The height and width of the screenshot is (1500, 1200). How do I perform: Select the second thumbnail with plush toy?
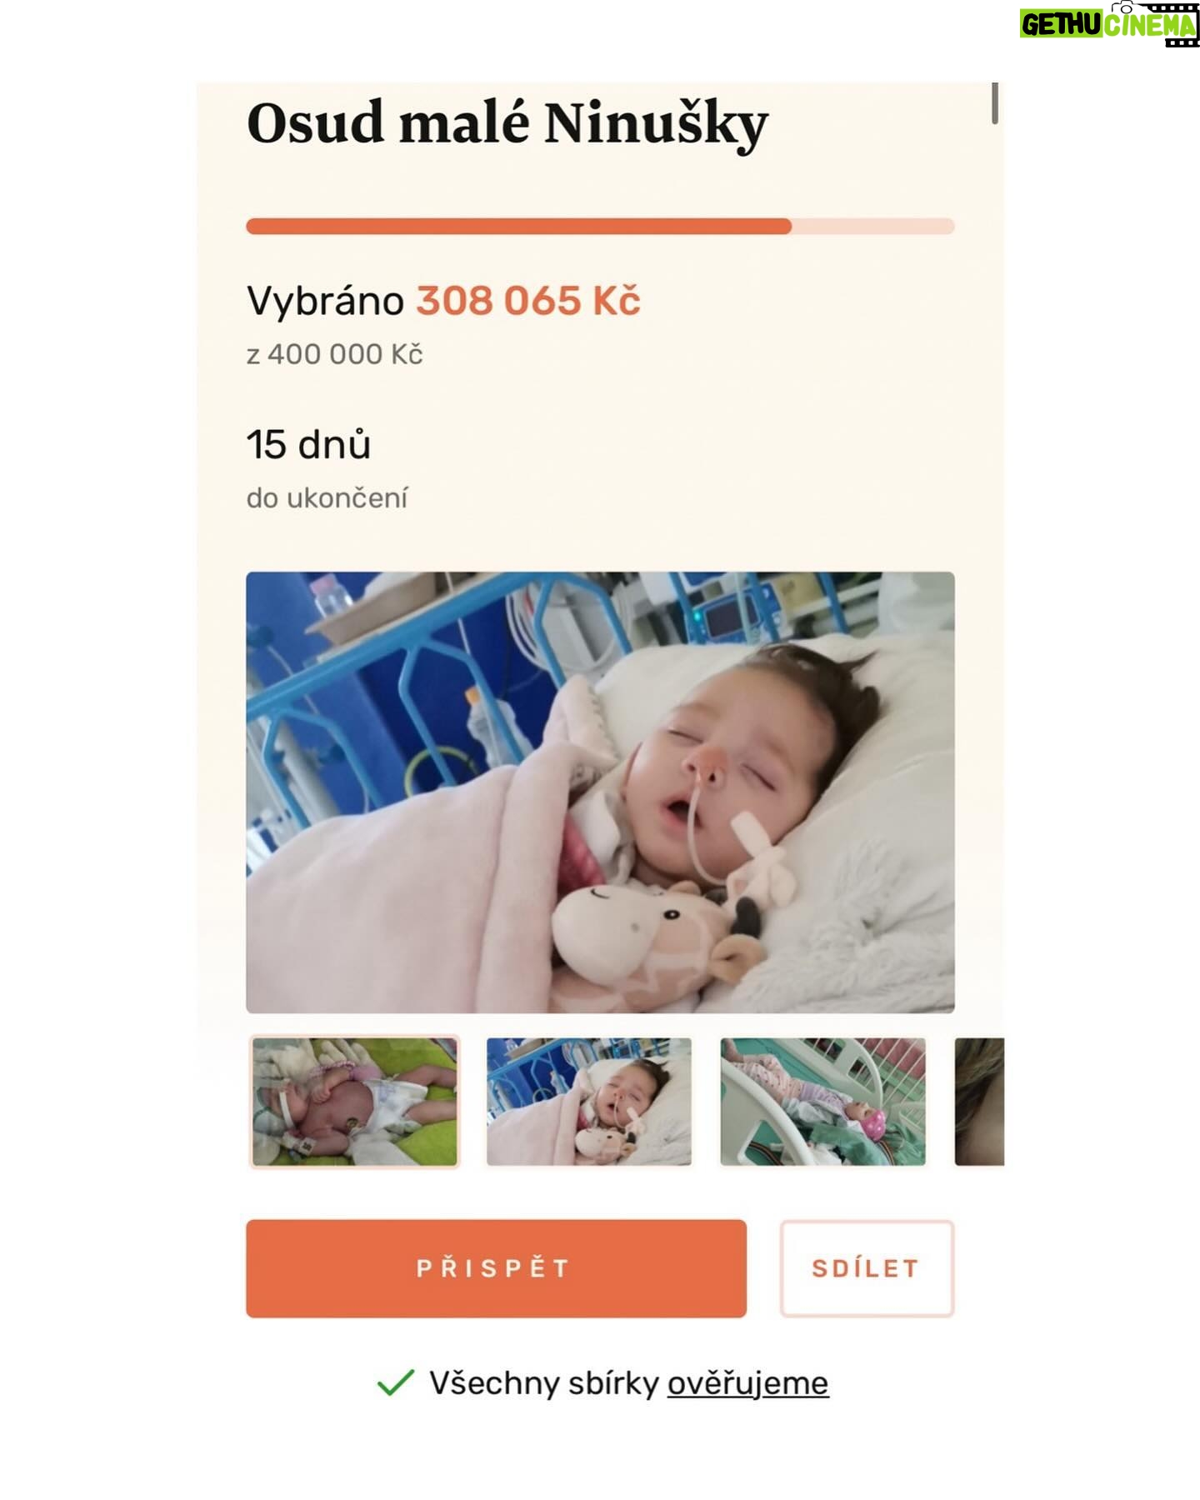(589, 1102)
